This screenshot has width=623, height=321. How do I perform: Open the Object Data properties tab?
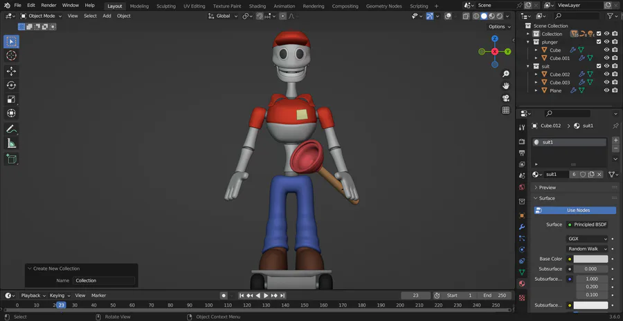click(x=522, y=272)
